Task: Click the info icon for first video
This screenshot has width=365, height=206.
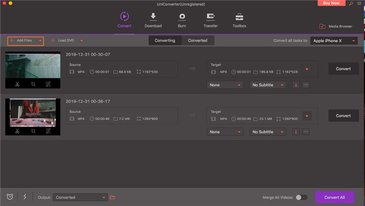Action: pyautogui.click(x=296, y=85)
